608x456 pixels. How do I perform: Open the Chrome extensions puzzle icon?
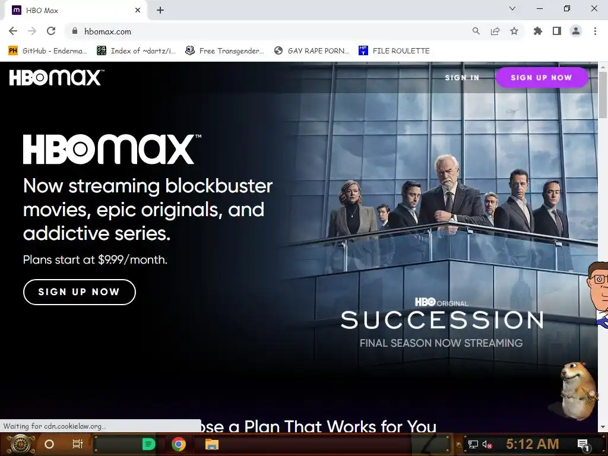(x=537, y=31)
